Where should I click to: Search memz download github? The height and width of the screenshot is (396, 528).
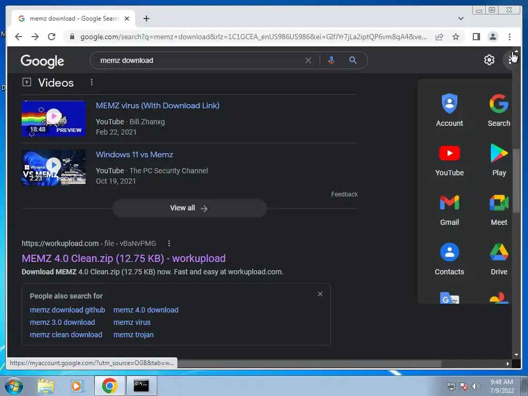(x=68, y=310)
